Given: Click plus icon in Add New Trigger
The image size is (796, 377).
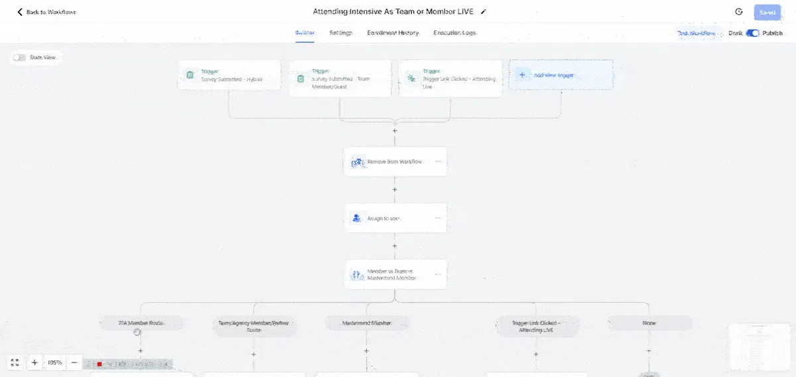Looking at the screenshot, I should point(522,75).
